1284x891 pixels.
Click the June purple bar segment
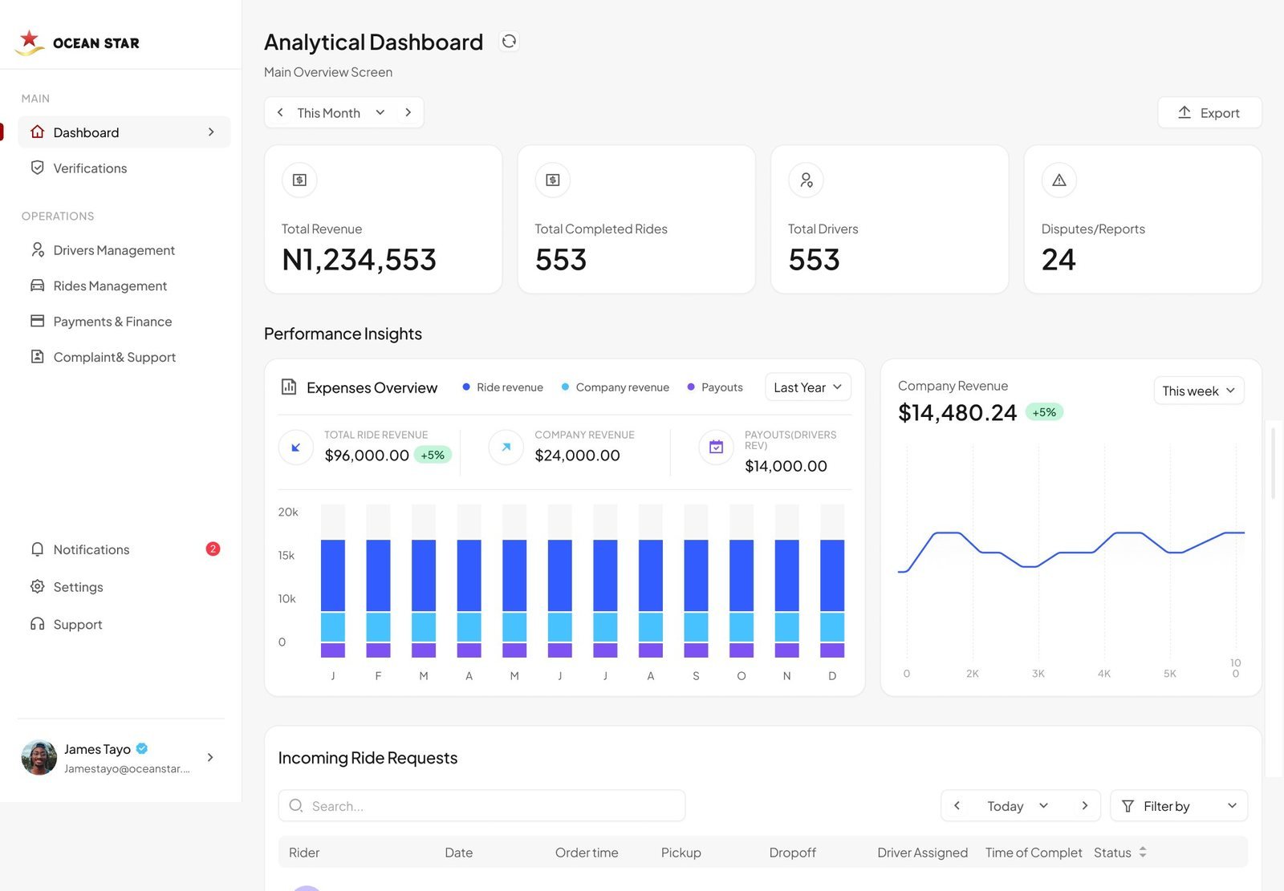(560, 650)
